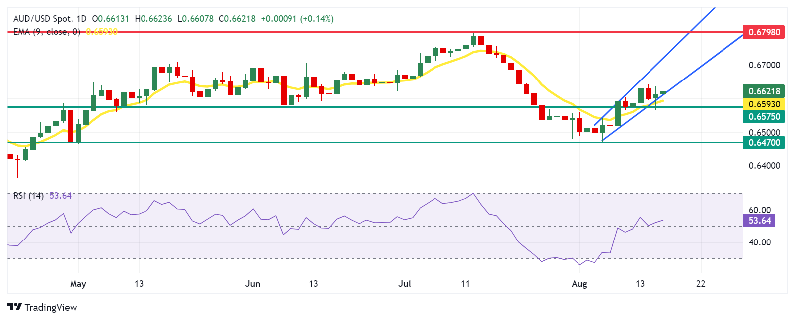
Task: Click the RSI (14) indicator legend
Action: (x=28, y=196)
